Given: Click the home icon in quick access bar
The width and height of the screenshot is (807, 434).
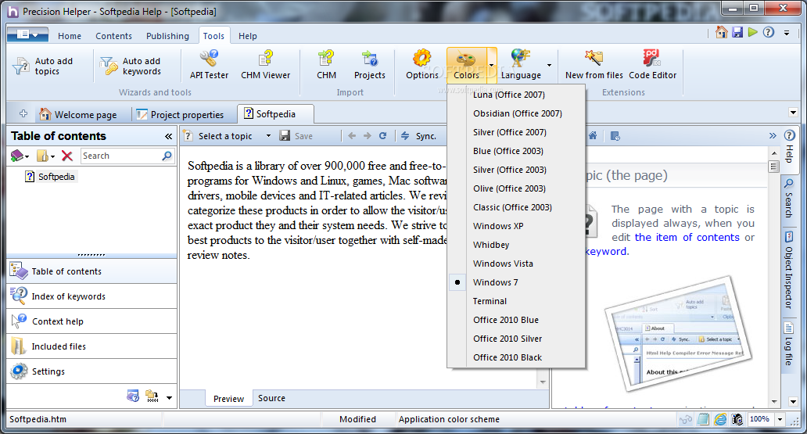Looking at the screenshot, I should pos(722,32).
